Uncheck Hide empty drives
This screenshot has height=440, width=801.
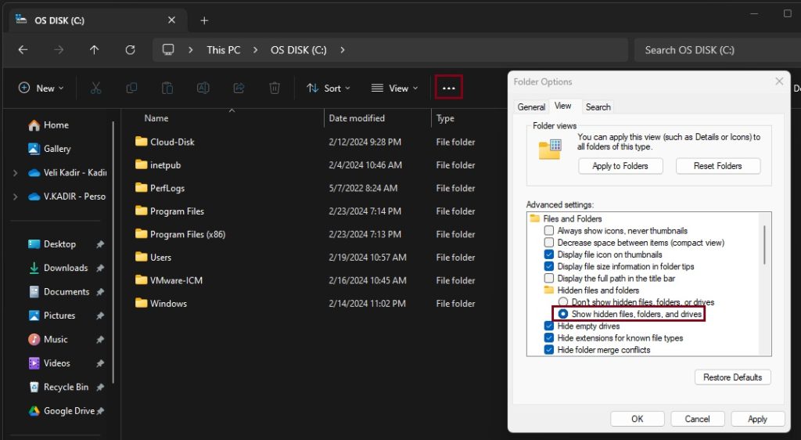point(548,326)
